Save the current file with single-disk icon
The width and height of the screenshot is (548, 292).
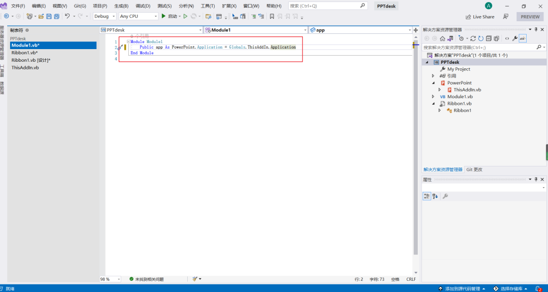pos(49,16)
